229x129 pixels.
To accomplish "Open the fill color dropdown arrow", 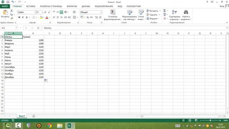I will point(44,18).
